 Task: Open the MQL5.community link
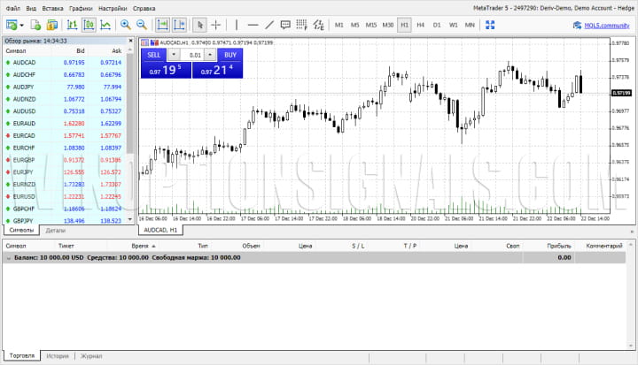coord(607,26)
